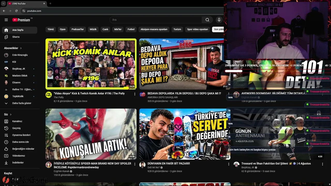Open options menu for Spider-Man spoiler video
The image size is (331, 186).
[x=135, y=164]
